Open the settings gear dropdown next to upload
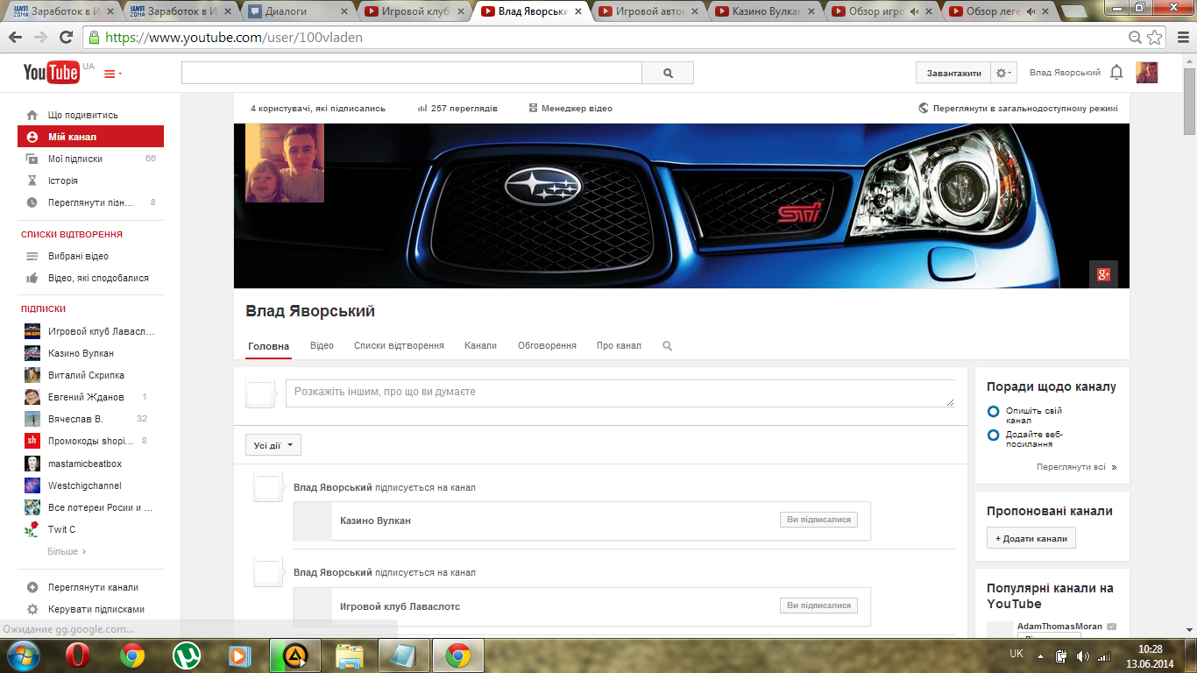Screen dimensions: 1197x673 point(1003,74)
